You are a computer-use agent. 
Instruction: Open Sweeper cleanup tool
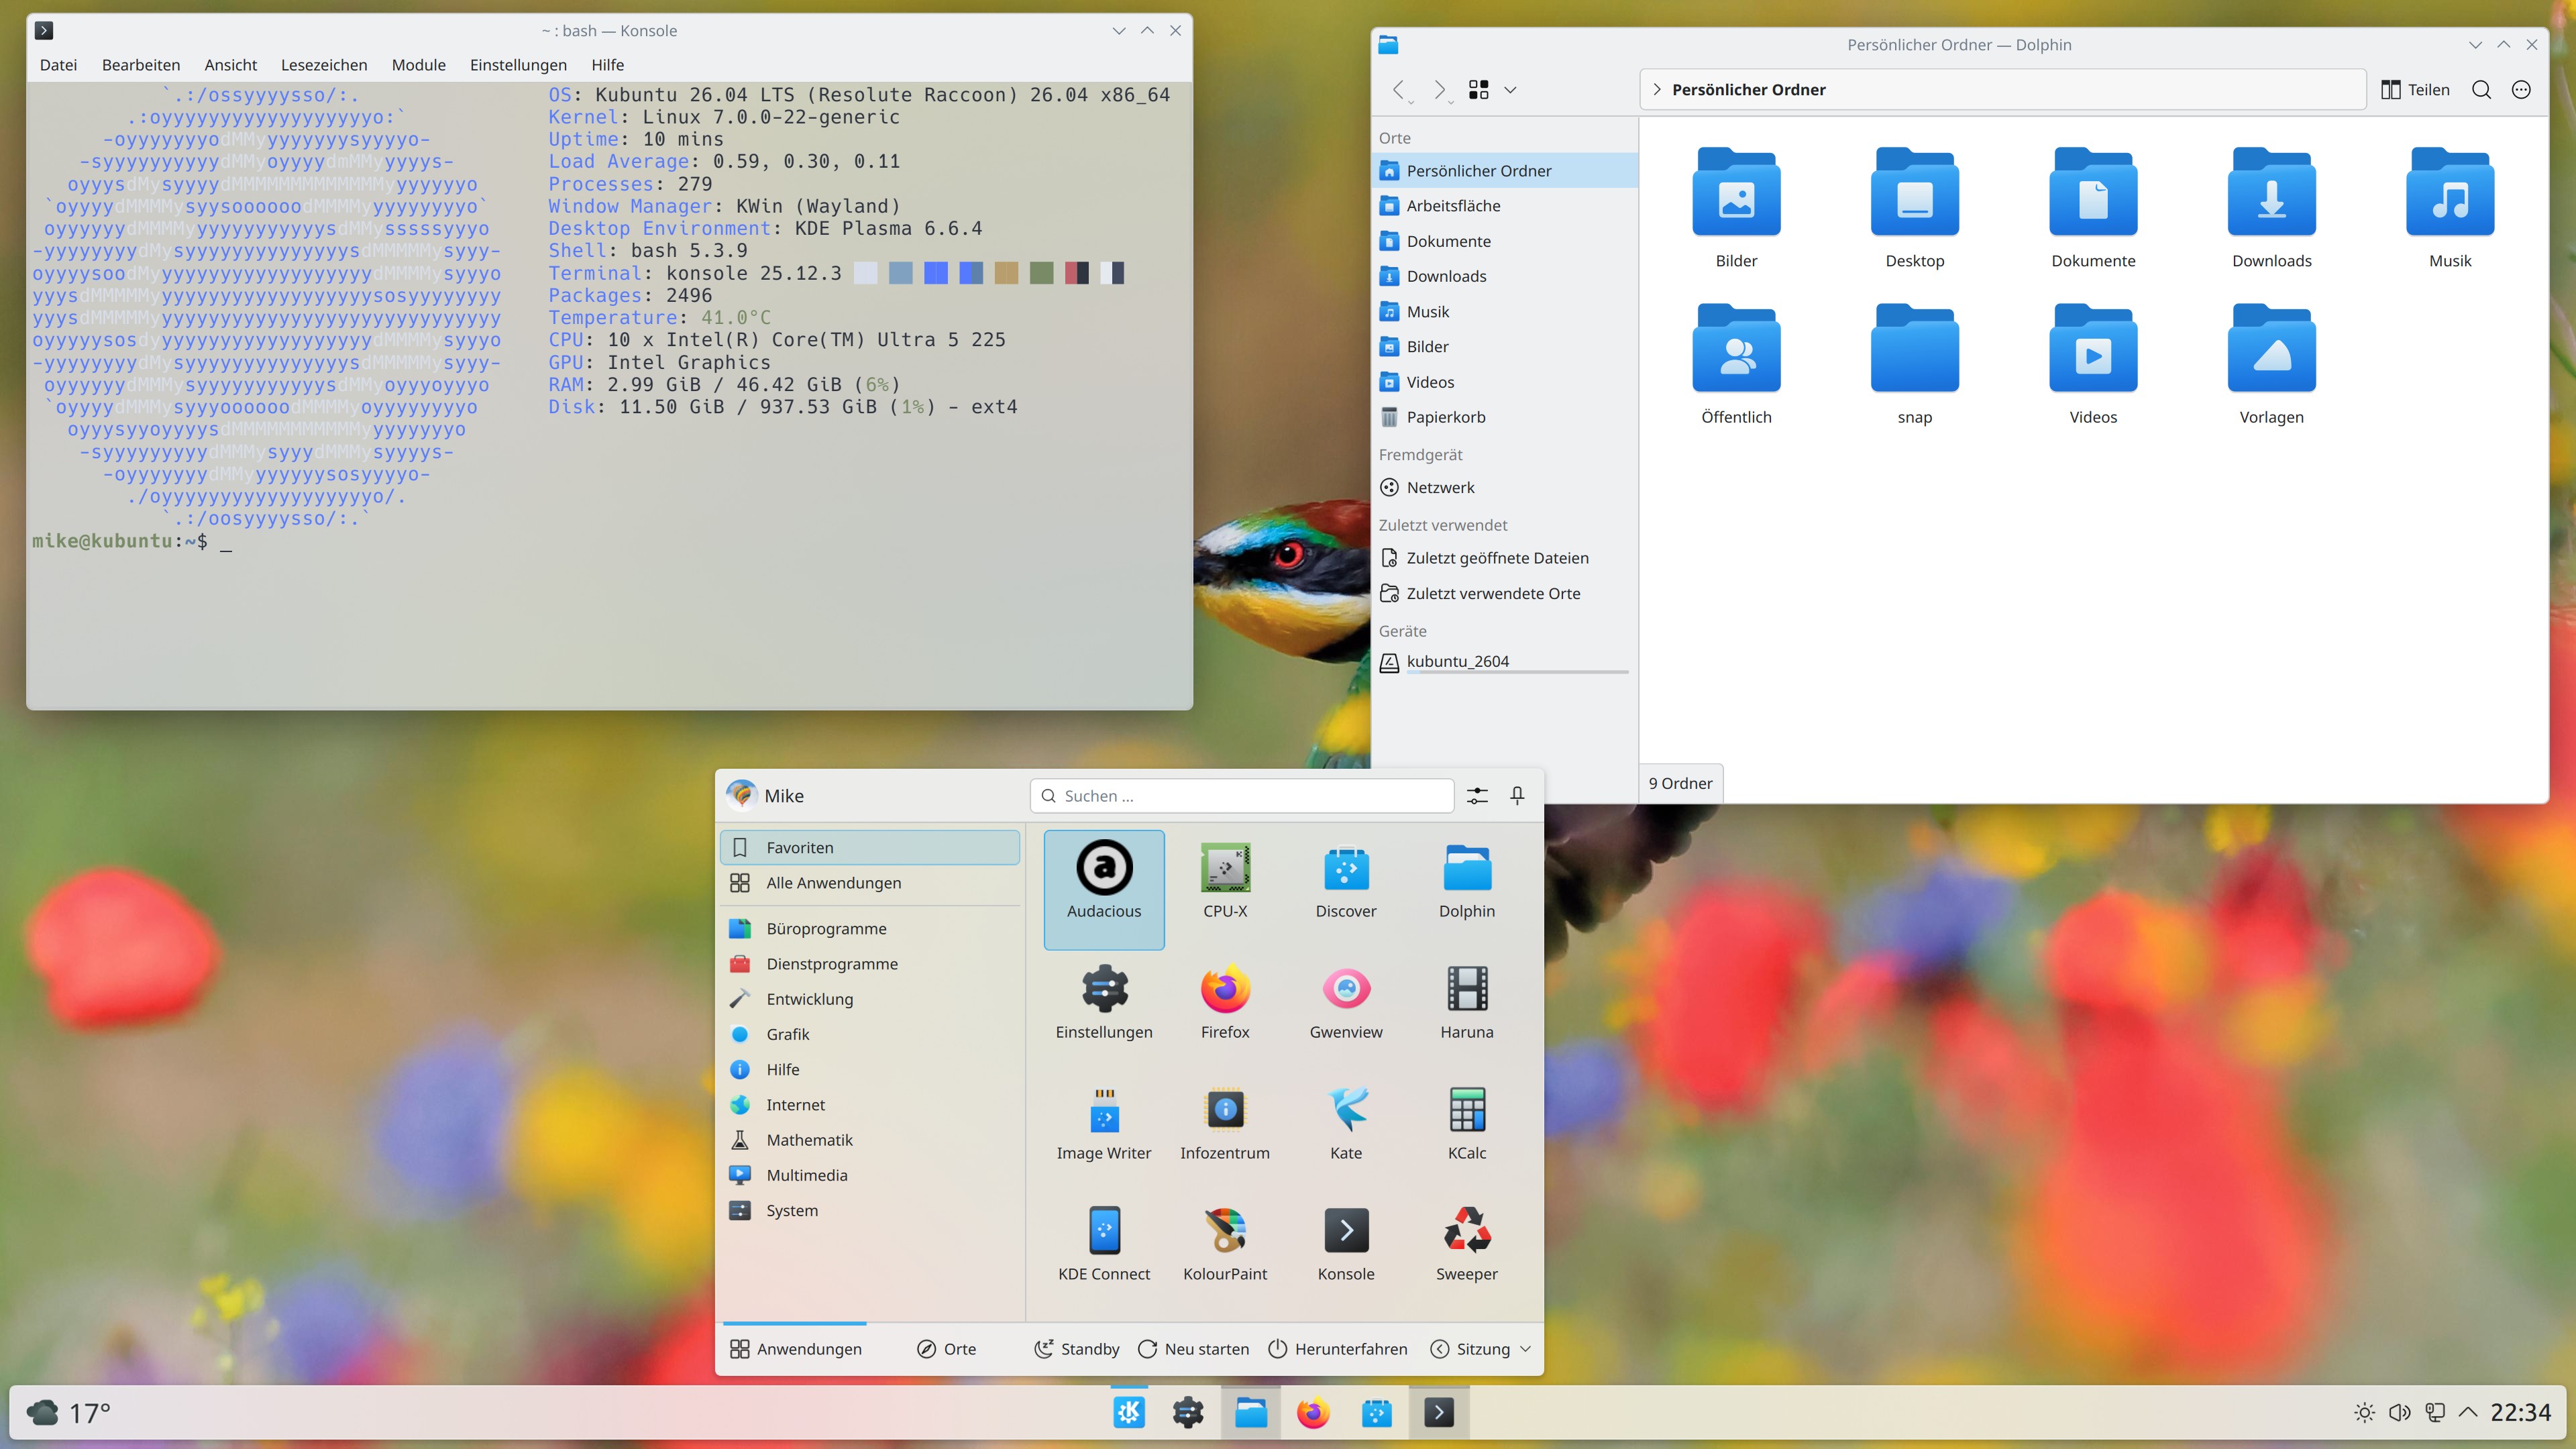point(1467,1251)
